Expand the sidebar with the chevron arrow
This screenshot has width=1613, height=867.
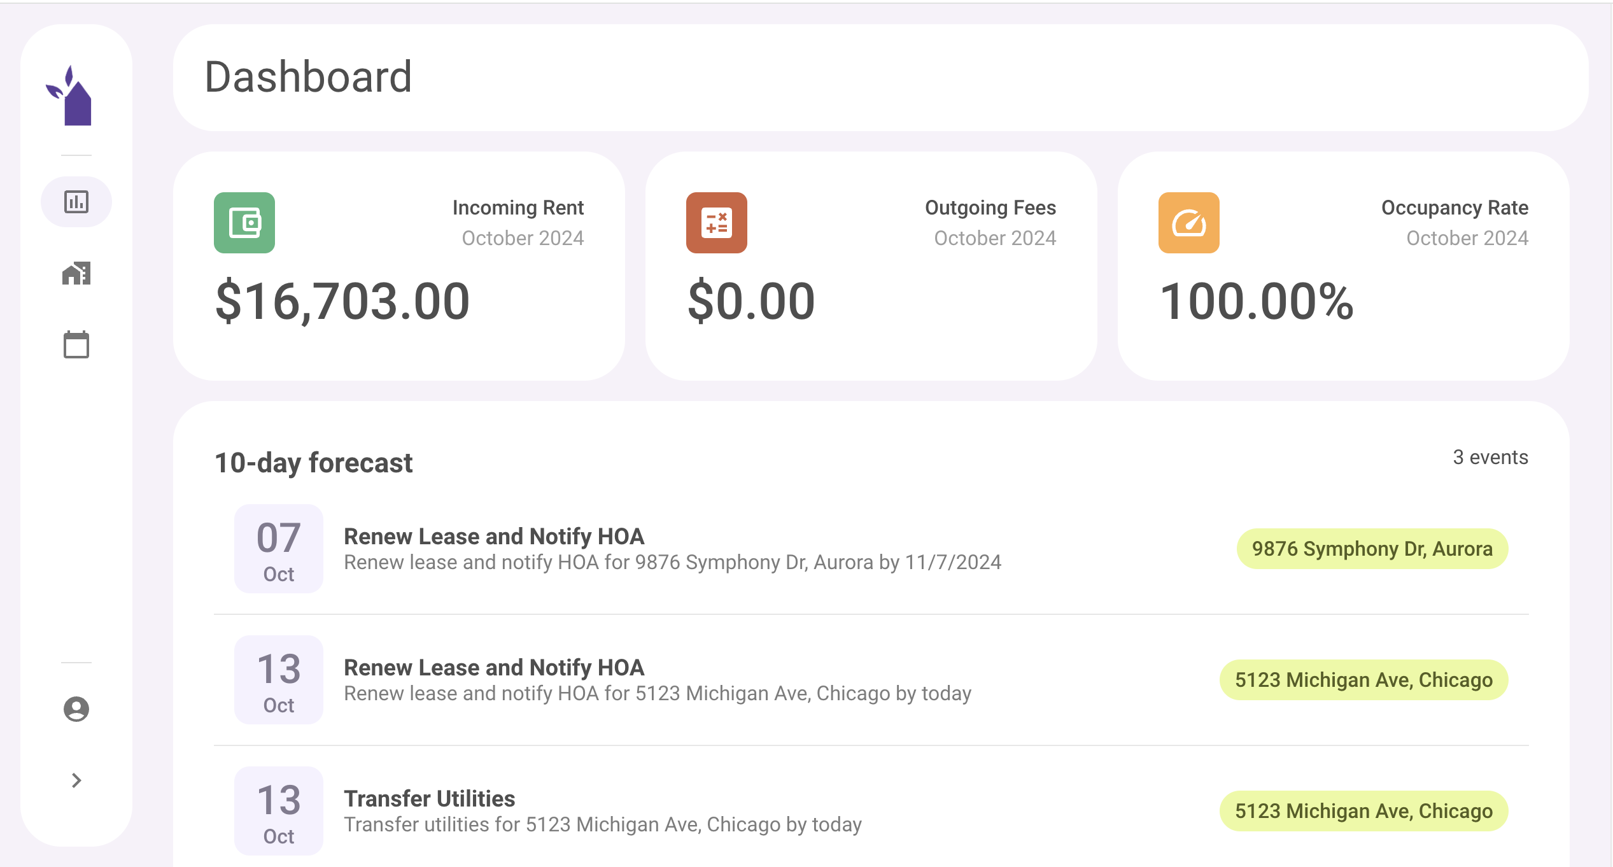76,780
